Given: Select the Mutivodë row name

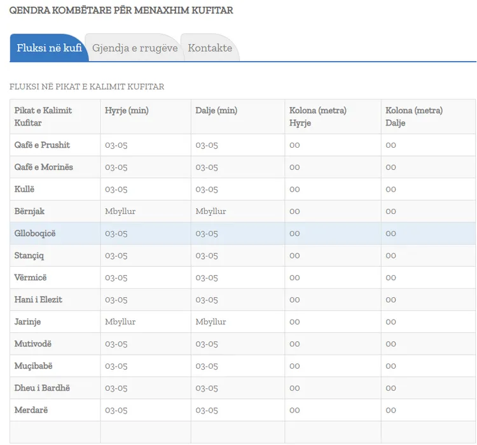Looking at the screenshot, I should 33,344.
